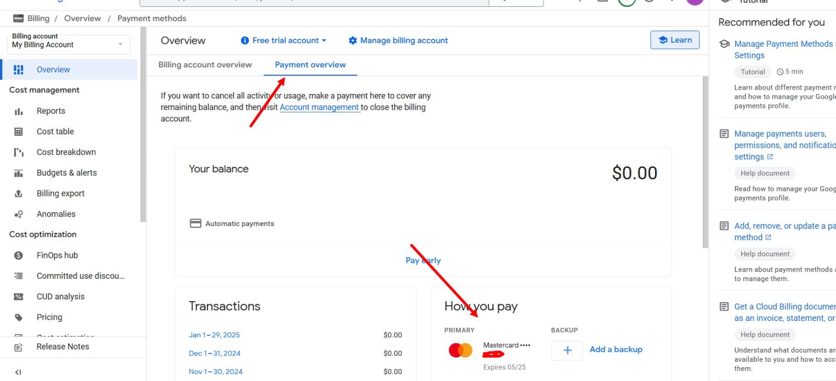Click the $0.00 balance amount in Your balance
This screenshot has height=381, width=836.
point(634,173)
